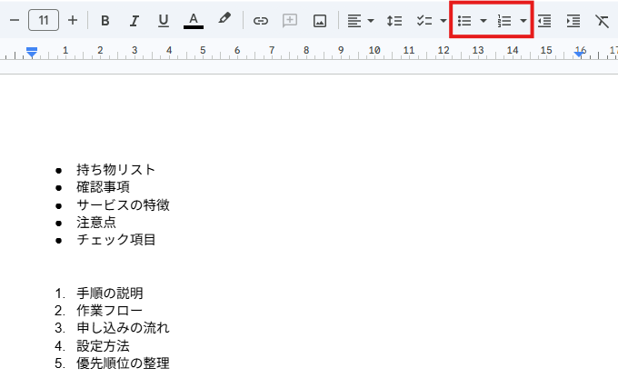
Task: Toggle italic formatting
Action: click(134, 21)
